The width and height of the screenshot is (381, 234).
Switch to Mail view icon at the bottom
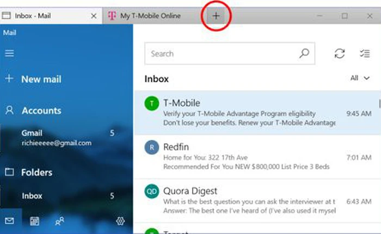pos(9,221)
